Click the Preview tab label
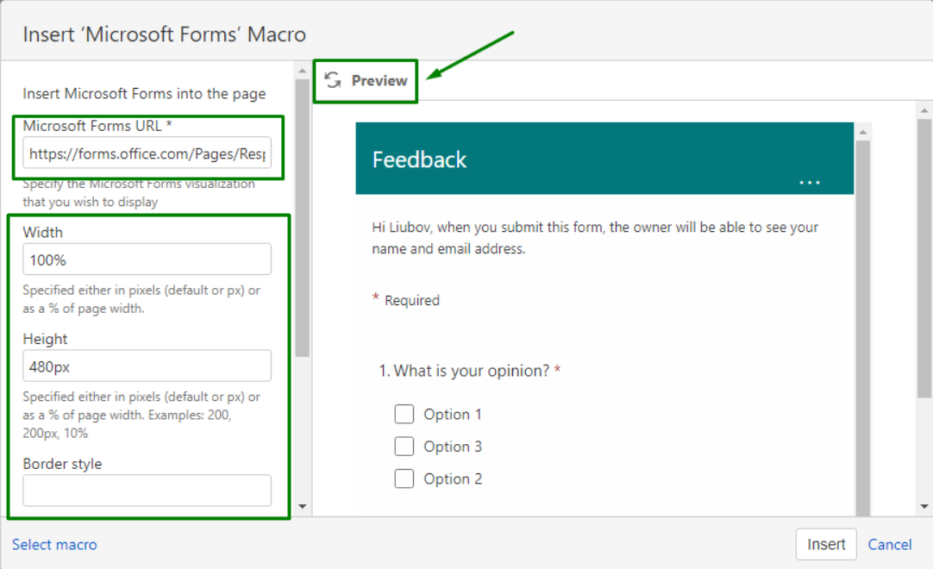Screen dimensions: 933x569 379,81
